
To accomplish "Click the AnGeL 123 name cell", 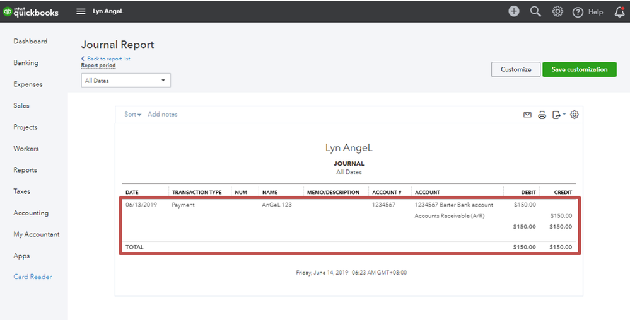I will [x=277, y=205].
